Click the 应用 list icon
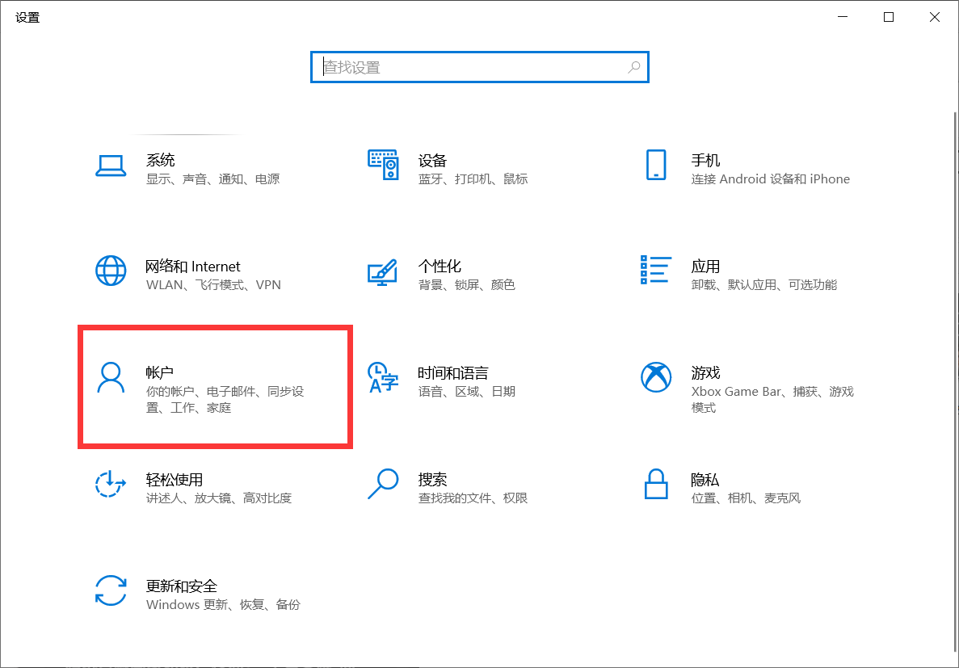 pos(655,271)
